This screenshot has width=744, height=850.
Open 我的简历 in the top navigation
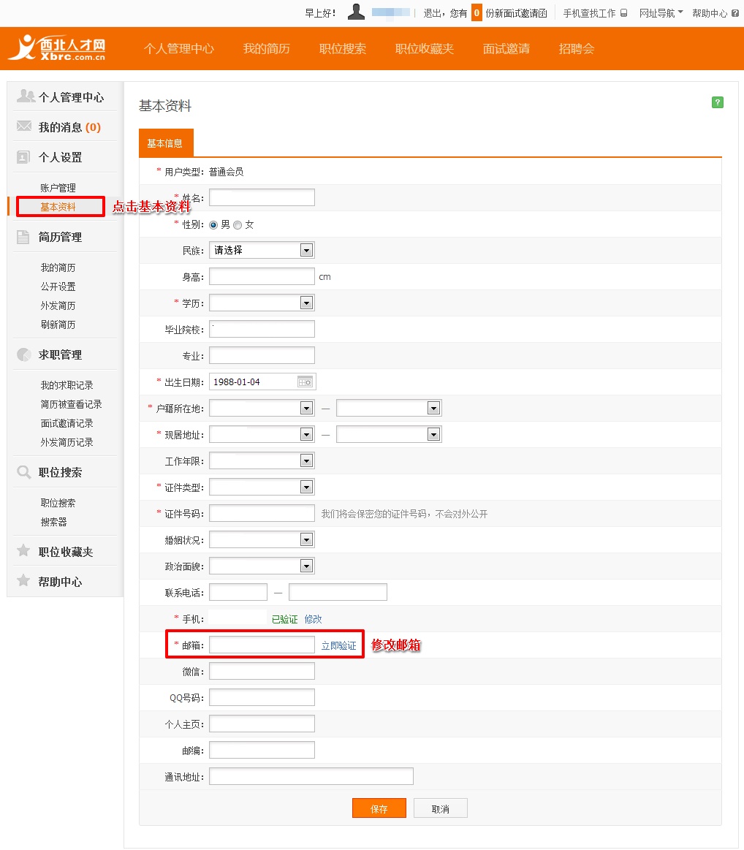click(x=266, y=48)
